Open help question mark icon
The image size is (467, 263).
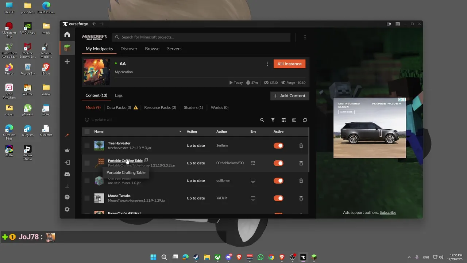click(67, 197)
